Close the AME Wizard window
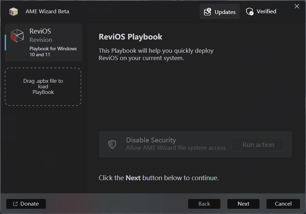 pyautogui.click(x=297, y=6)
